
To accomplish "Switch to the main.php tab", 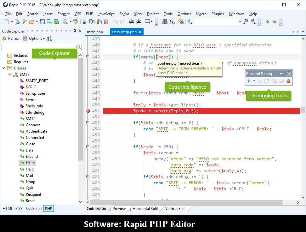I will pyautogui.click(x=95, y=32).
